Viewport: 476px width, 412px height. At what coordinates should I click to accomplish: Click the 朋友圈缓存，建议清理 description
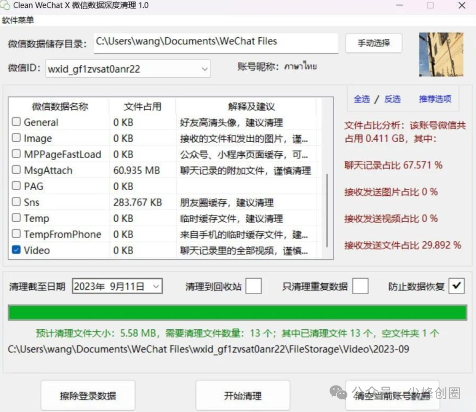(x=227, y=202)
